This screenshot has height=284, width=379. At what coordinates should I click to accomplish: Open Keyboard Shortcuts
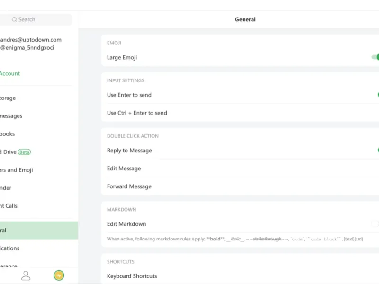click(240, 276)
